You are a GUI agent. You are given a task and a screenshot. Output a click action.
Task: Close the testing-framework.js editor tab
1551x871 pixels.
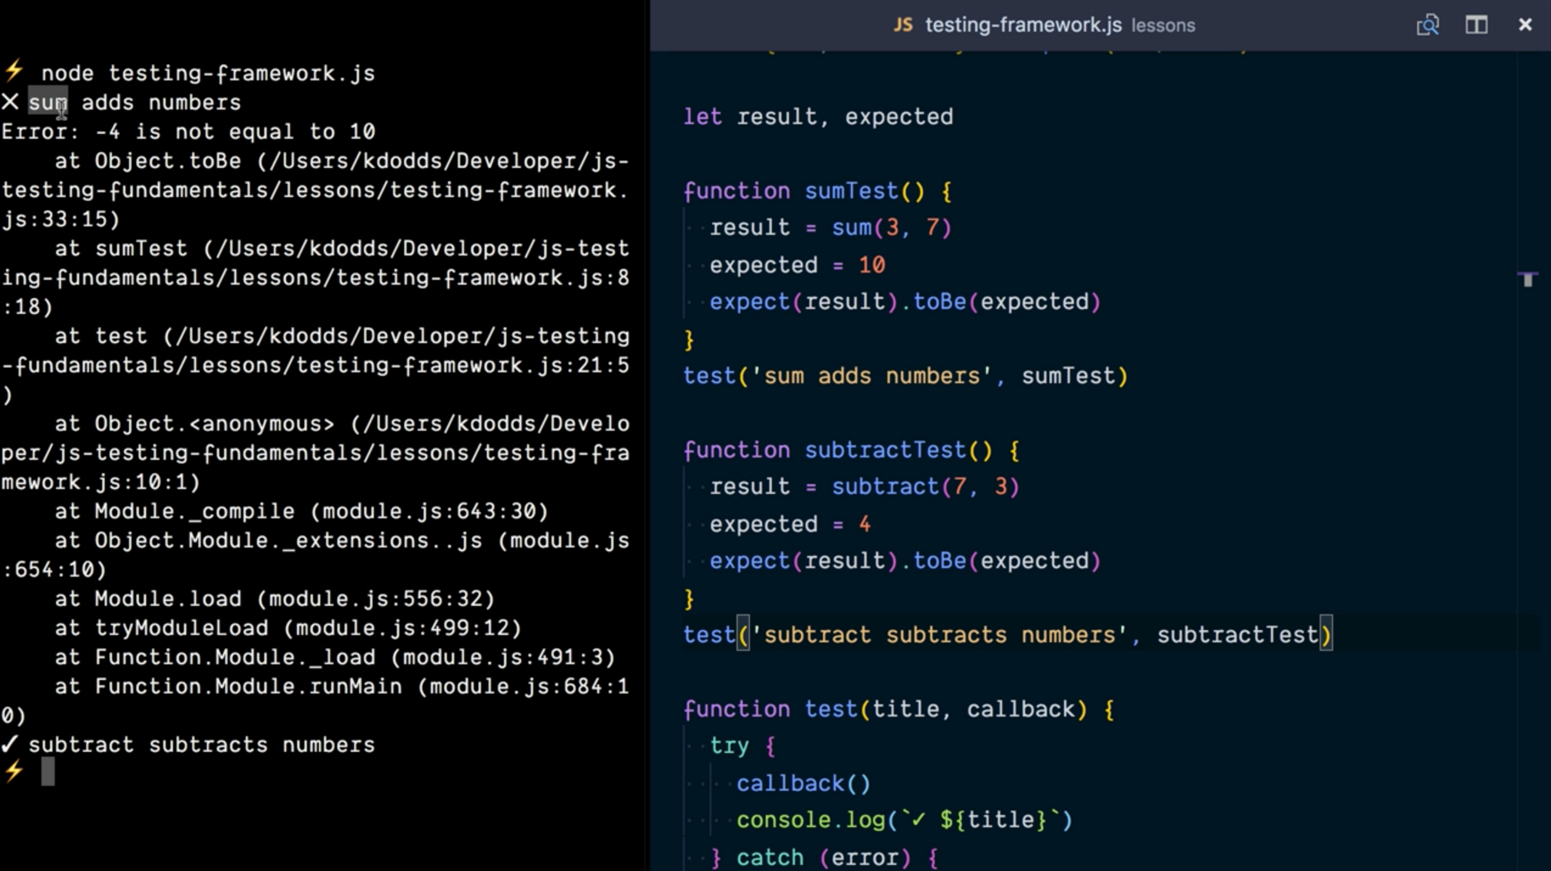[1525, 25]
